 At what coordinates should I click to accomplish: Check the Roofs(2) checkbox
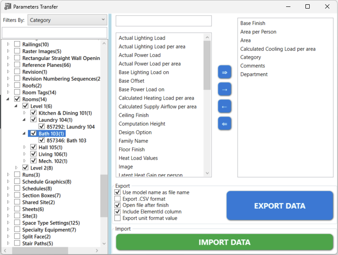[x=17, y=85]
